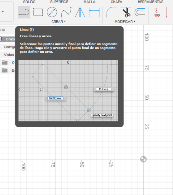The height and width of the screenshot is (195, 173).
Task: Click the sketch origin point
Action: click(143, 159)
